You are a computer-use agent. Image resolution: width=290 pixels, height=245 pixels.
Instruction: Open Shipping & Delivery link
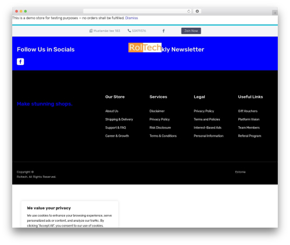click(119, 119)
